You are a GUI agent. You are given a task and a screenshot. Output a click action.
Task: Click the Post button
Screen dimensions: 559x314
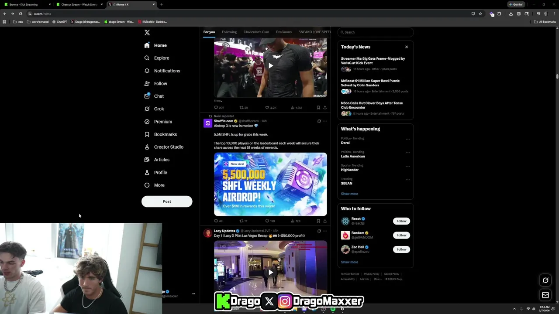click(167, 201)
